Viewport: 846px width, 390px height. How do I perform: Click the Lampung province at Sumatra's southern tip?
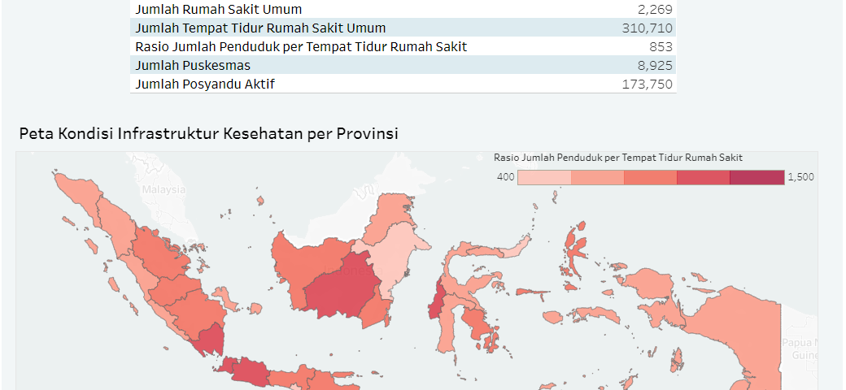[209, 340]
